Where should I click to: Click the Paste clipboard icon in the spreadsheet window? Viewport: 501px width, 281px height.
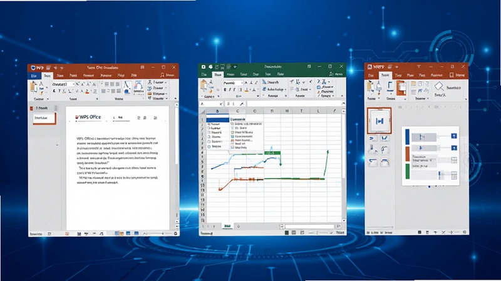204,86
